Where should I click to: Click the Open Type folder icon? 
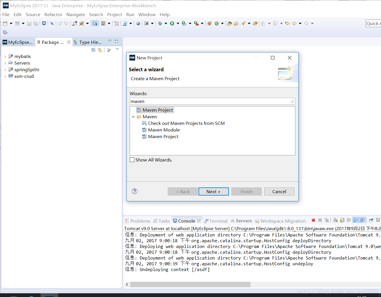pos(230,23)
